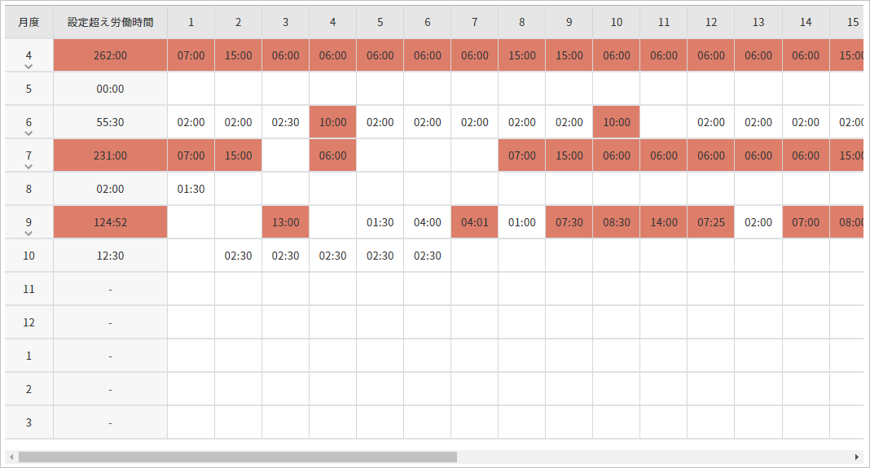870x468 pixels.
Task: Click the day 10 column header
Action: click(x=616, y=23)
